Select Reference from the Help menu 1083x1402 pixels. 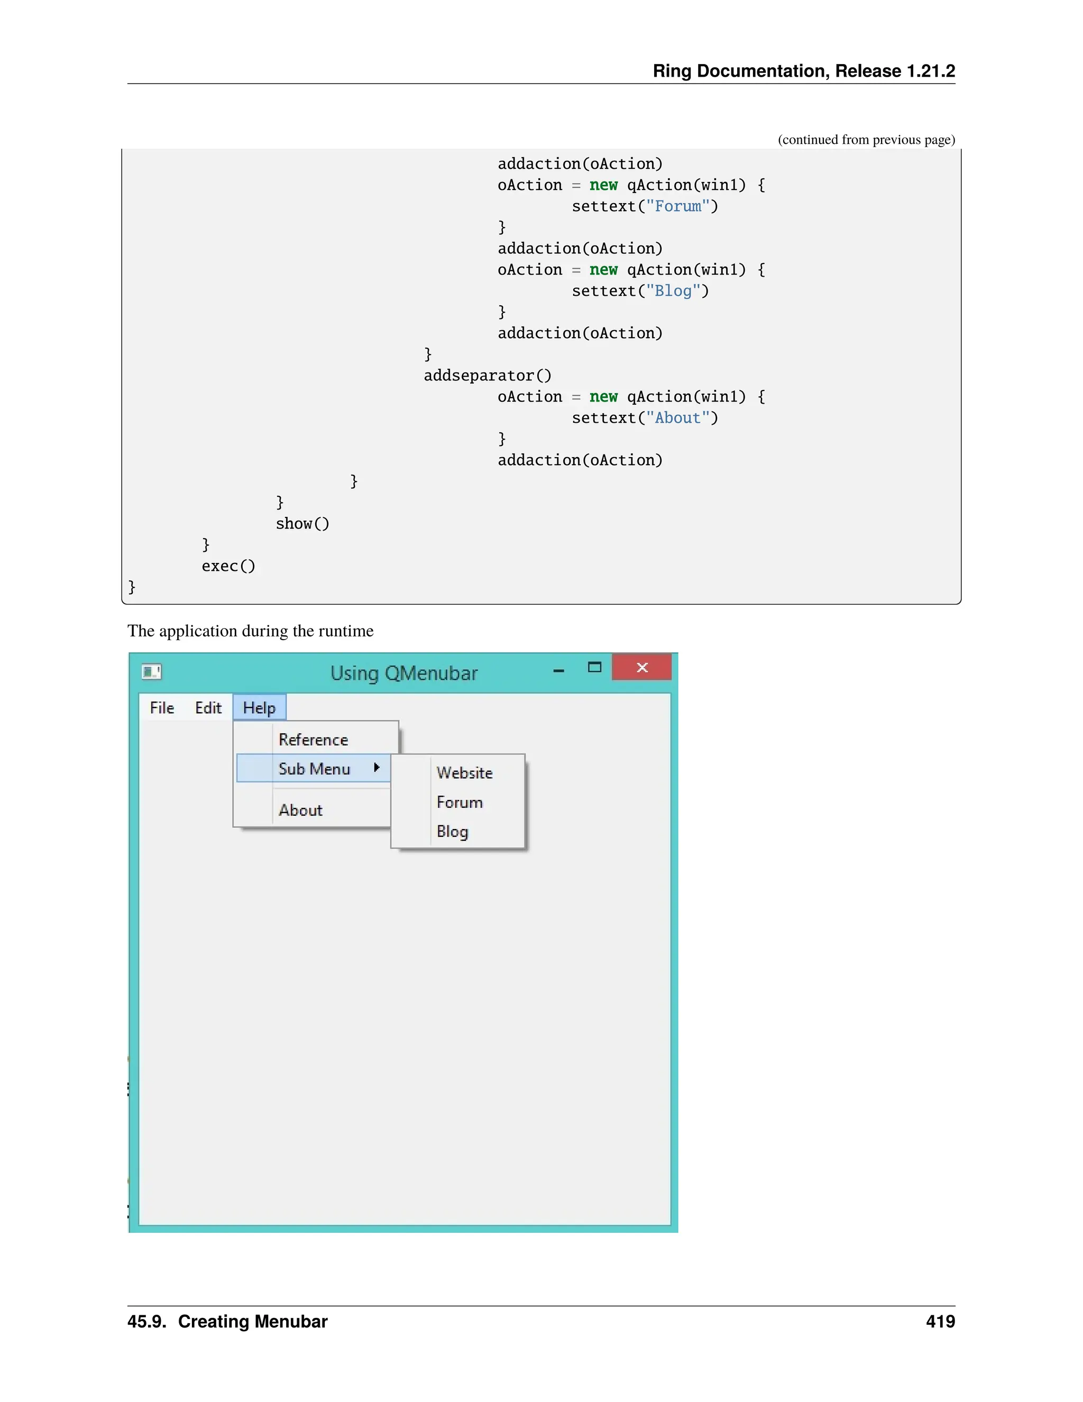(313, 740)
